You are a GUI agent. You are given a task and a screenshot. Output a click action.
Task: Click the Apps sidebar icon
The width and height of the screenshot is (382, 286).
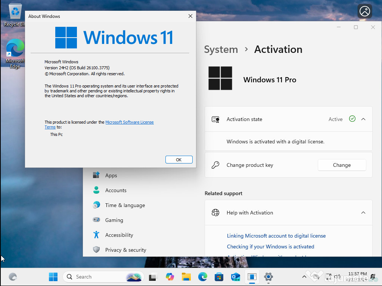[x=96, y=175]
